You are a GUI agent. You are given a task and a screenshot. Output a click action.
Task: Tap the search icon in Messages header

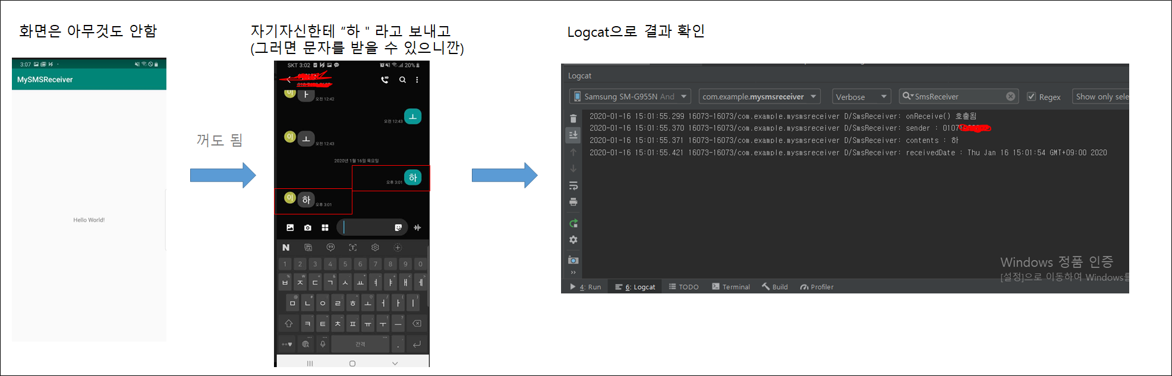(x=402, y=80)
